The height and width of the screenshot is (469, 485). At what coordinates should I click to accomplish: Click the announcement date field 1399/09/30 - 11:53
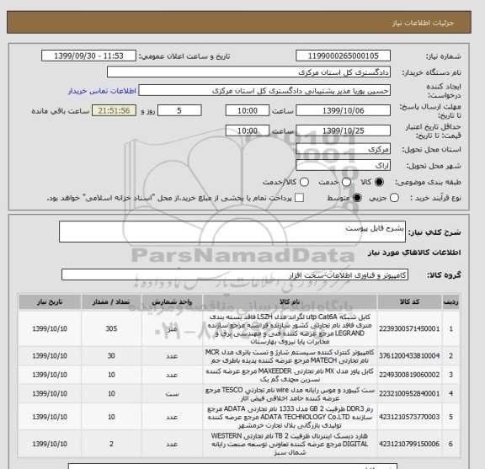tap(88, 56)
